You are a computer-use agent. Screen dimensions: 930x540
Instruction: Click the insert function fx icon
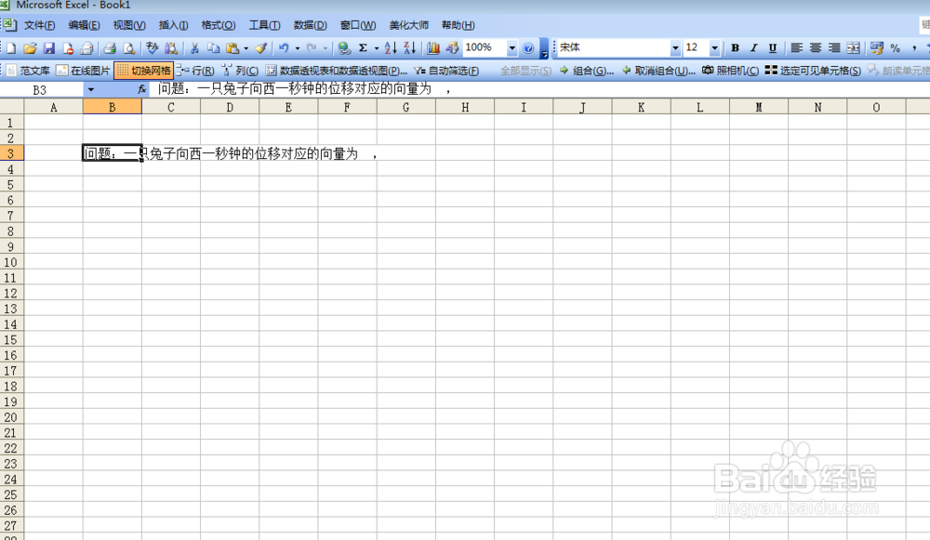(141, 89)
